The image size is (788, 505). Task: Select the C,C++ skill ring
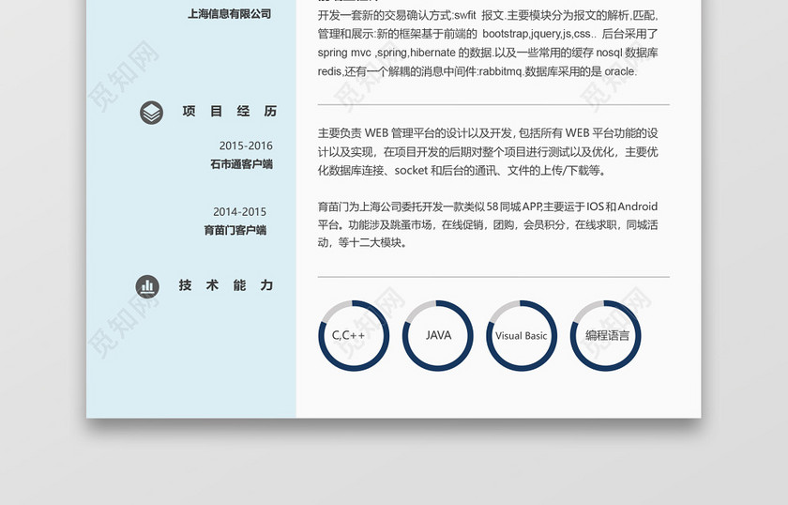point(354,335)
